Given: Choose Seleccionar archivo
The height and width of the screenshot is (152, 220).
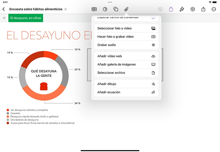Looking at the screenshot, I should point(126,73).
